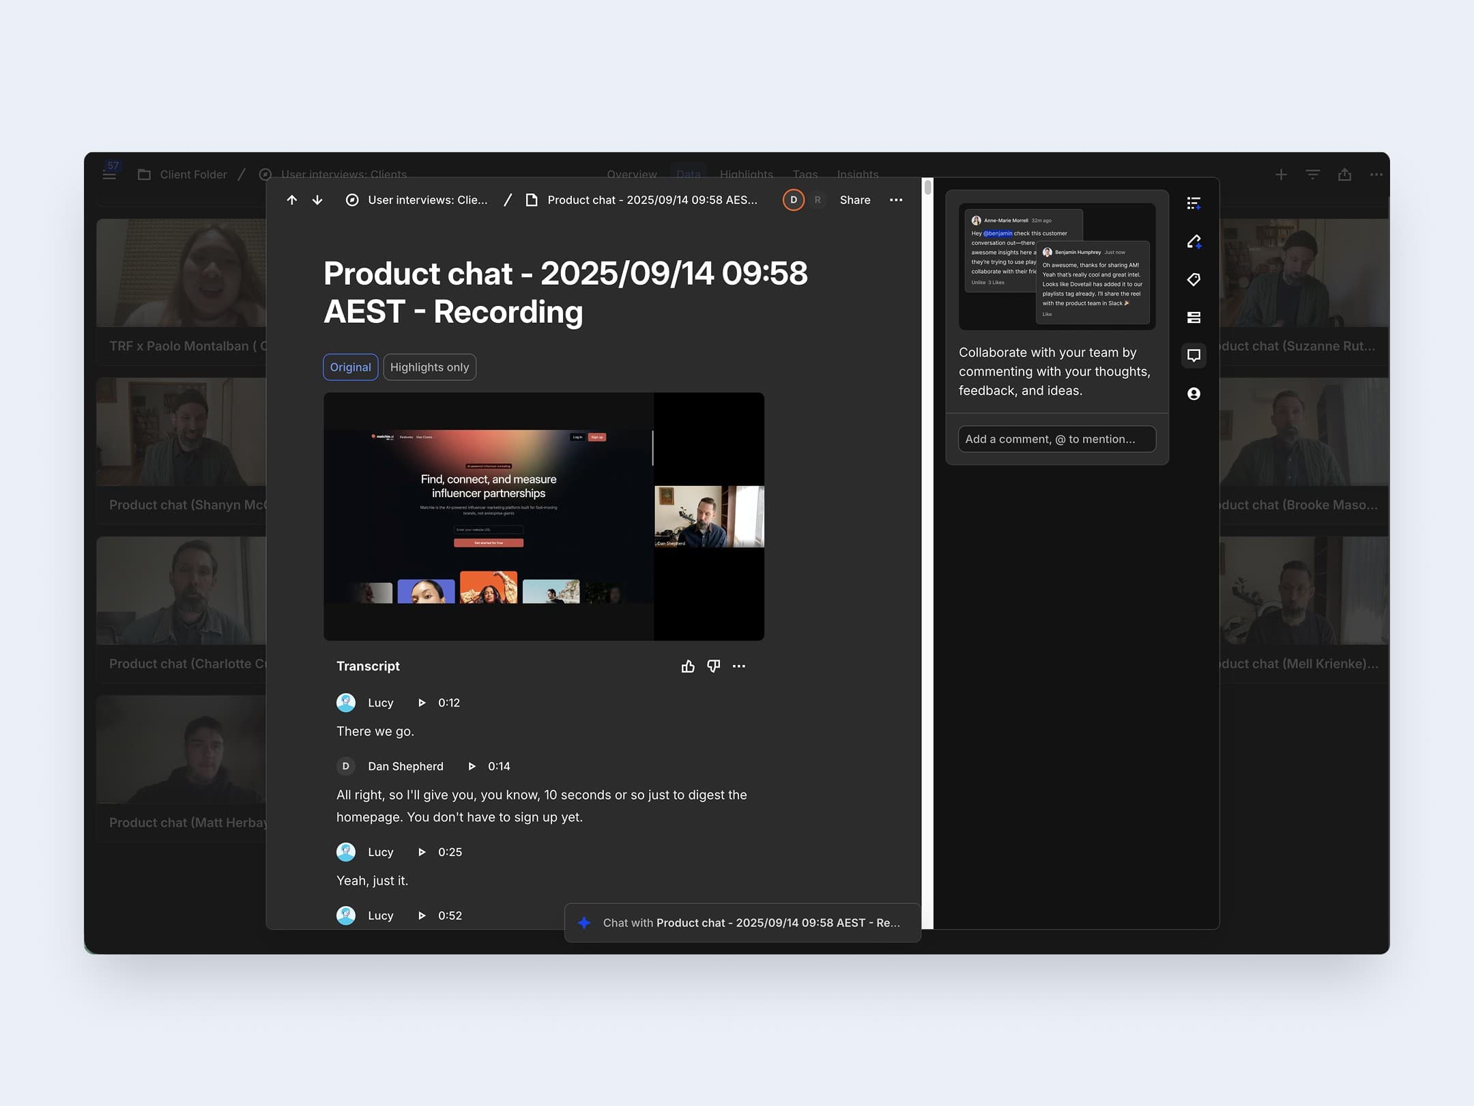Click the blue AI sparkle icon
The image size is (1474, 1106).
584,923
